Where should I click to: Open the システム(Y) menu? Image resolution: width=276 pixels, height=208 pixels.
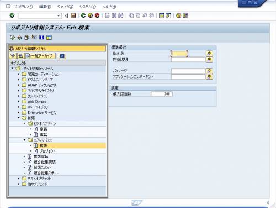88,7
